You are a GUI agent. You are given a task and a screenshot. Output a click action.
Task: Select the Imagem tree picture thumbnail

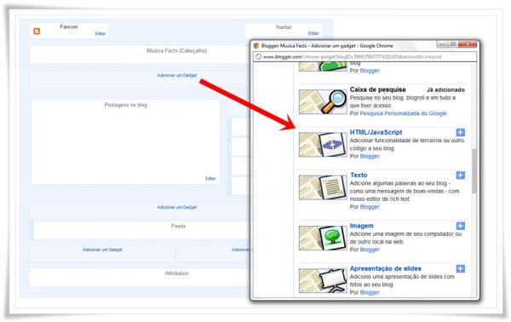(323, 238)
